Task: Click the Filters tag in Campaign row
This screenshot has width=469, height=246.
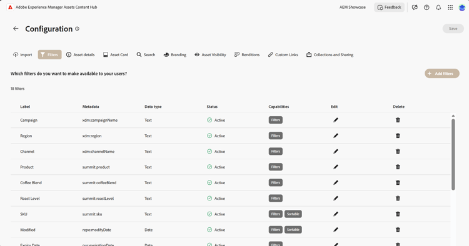Action: click(276, 120)
